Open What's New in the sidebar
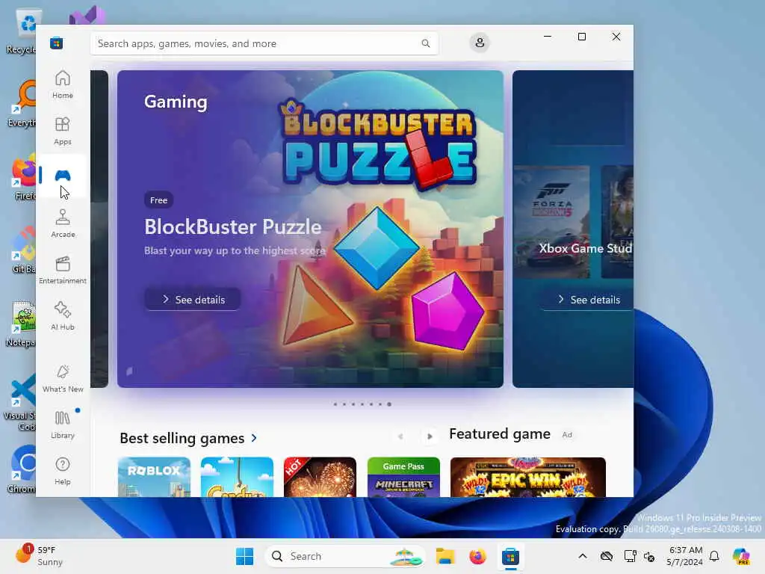This screenshot has width=765, height=574. pyautogui.click(x=63, y=378)
